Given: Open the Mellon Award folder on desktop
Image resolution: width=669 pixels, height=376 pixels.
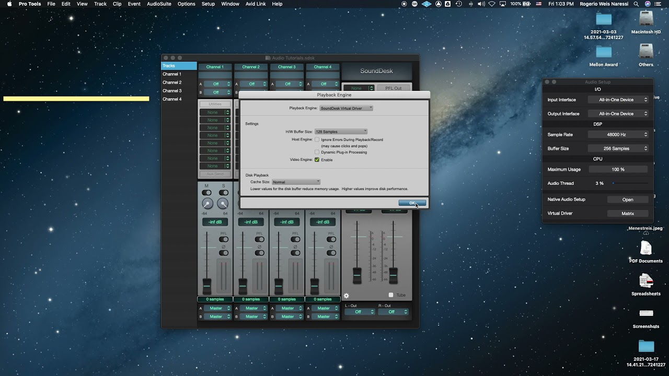Looking at the screenshot, I should pyautogui.click(x=604, y=52).
